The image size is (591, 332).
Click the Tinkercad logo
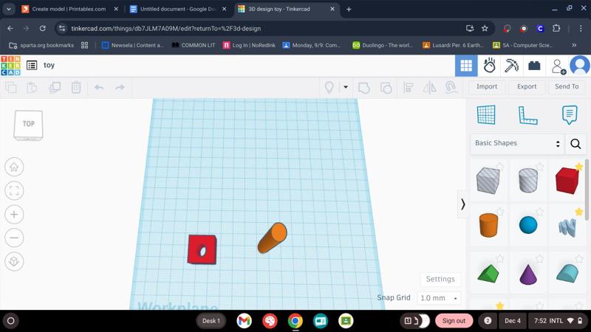(x=10, y=66)
